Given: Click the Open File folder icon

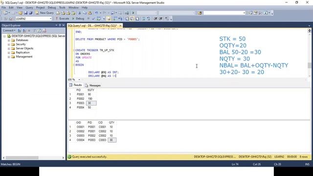Looking at the screenshot, I should (21, 13).
